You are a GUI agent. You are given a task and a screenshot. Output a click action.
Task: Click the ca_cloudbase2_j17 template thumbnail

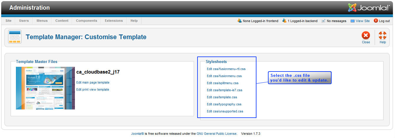[45, 88]
